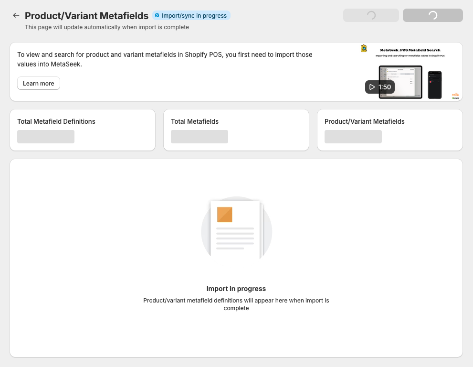Click the Product/Variant Metafields page title
The width and height of the screenshot is (473, 367).
(86, 16)
